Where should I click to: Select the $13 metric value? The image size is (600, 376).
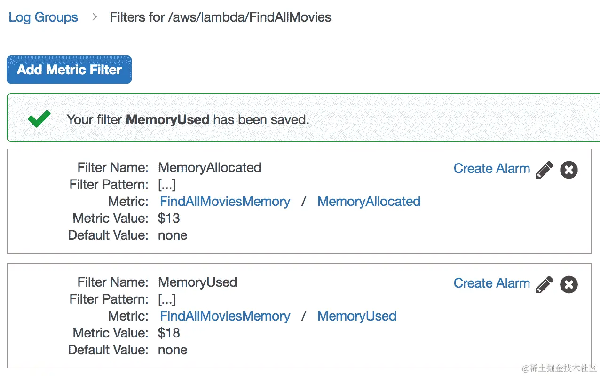pos(169,219)
